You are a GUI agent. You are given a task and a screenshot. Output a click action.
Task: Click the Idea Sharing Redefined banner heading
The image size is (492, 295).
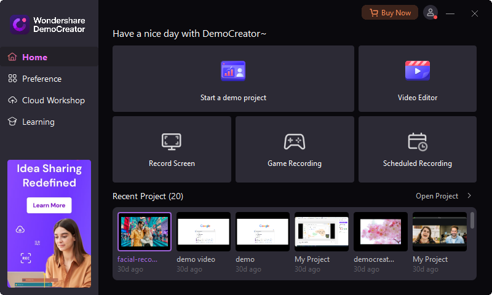pos(49,176)
